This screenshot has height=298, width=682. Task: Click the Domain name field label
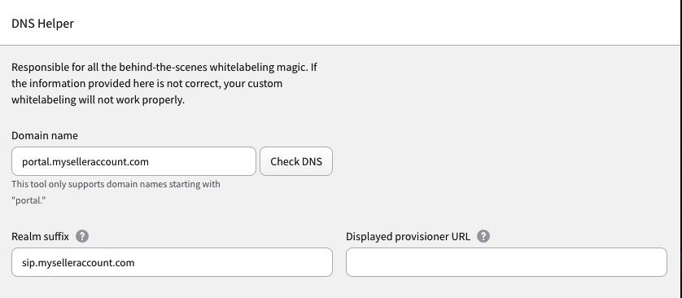(45, 135)
